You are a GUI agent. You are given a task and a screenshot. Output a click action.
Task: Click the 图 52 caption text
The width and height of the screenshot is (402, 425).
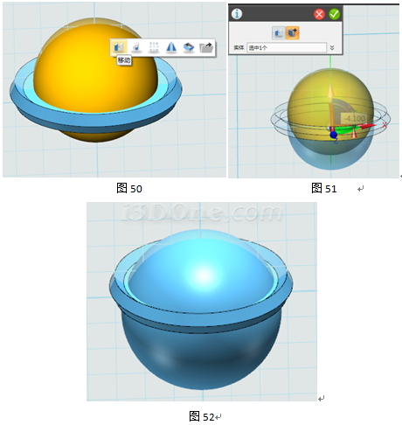(x=202, y=417)
